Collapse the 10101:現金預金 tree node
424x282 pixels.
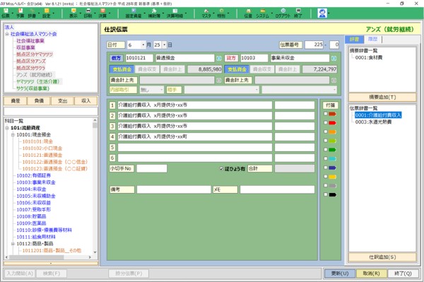[13, 135]
